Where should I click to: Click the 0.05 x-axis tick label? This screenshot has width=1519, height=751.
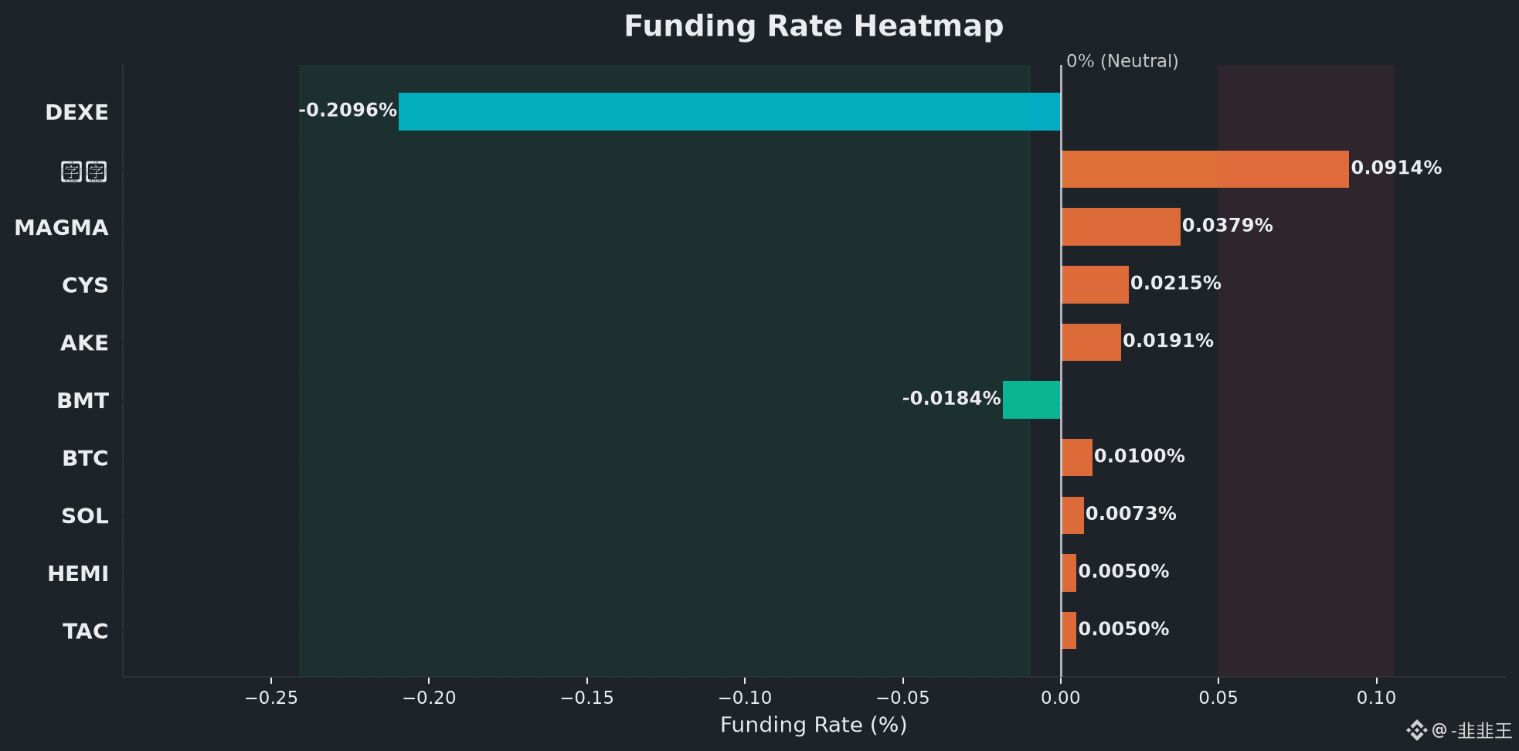(1218, 698)
